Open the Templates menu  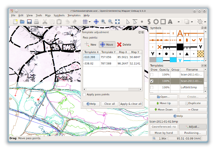(x=74, y=15)
